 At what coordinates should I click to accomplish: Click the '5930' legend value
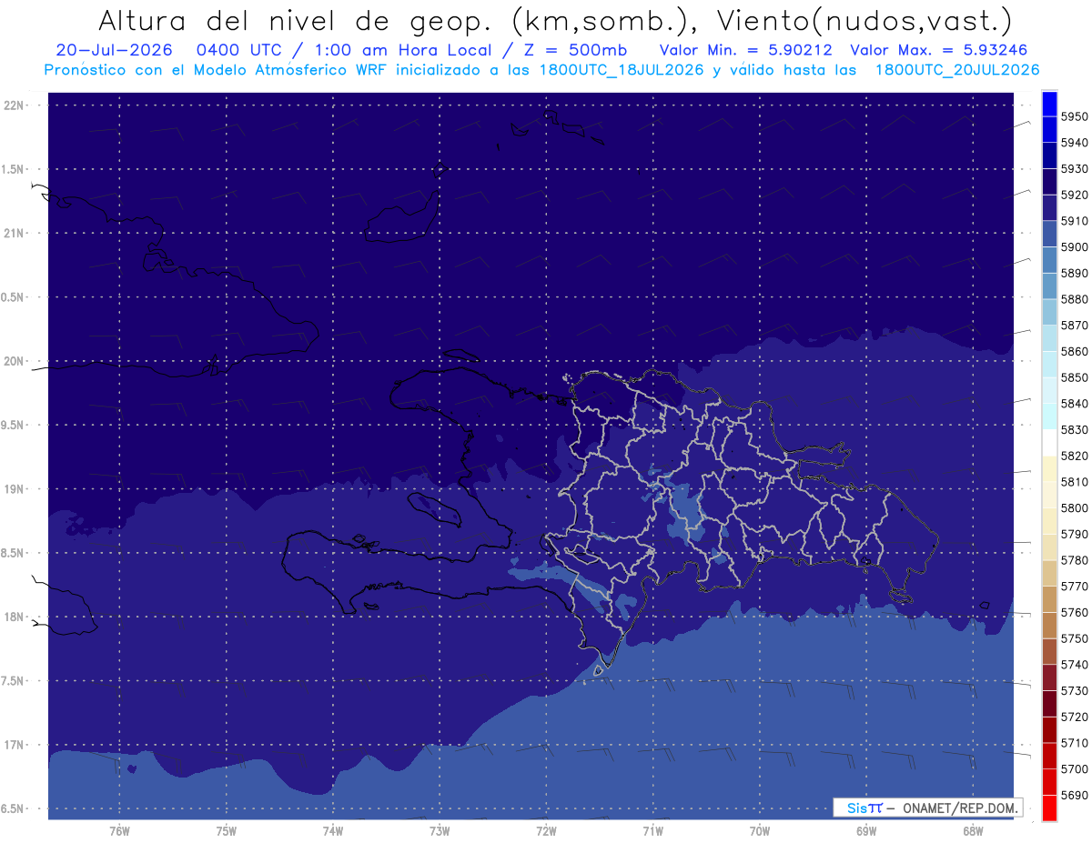(x=1075, y=169)
